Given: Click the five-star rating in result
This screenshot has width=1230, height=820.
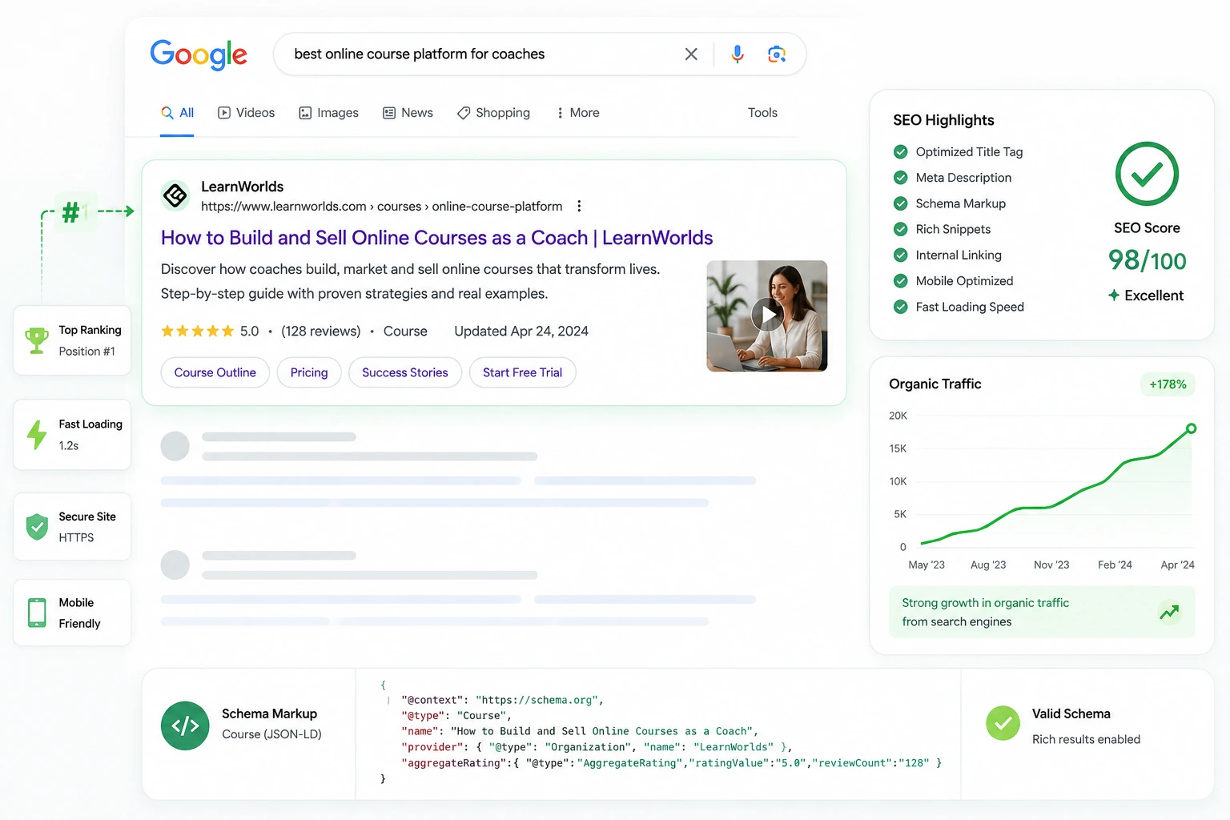Looking at the screenshot, I should (198, 331).
